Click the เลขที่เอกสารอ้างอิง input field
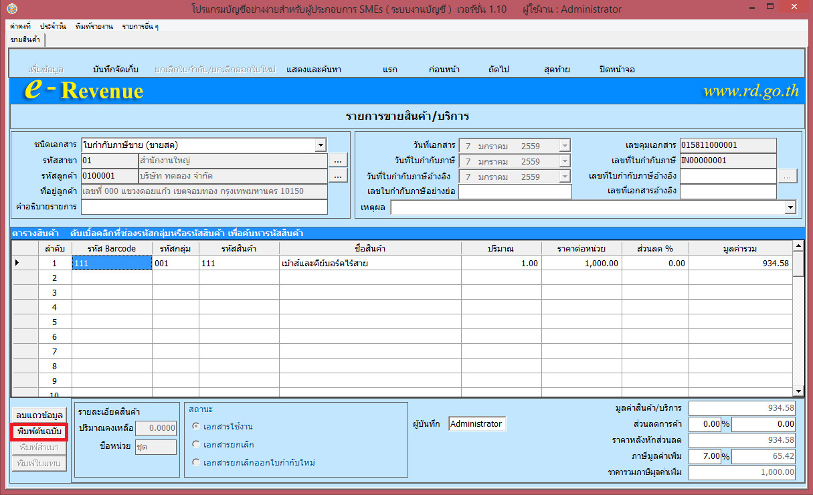Screen dimensions: 813x495 click(x=728, y=192)
